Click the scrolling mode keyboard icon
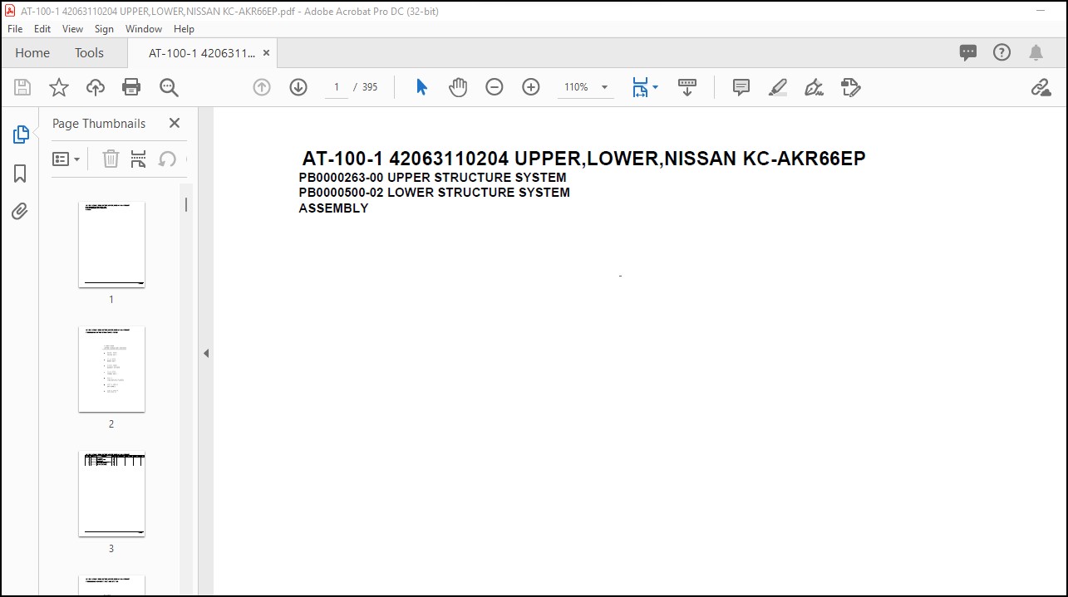Screen dimensions: 1068x597 tap(687, 87)
